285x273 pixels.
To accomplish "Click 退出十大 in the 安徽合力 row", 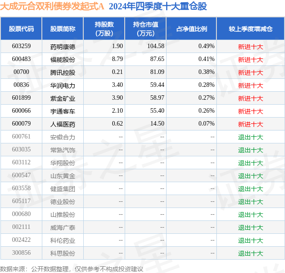I will [251, 137].
